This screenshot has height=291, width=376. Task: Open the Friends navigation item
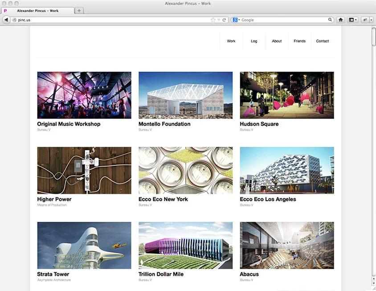(x=299, y=41)
